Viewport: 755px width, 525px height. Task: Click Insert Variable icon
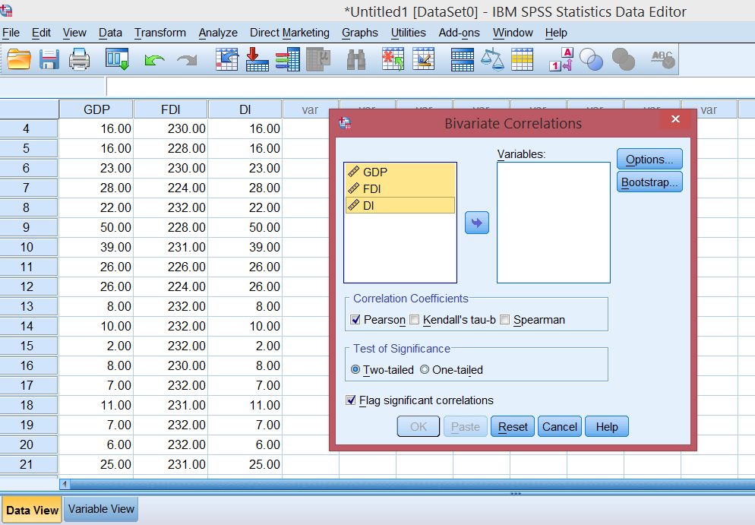click(424, 60)
